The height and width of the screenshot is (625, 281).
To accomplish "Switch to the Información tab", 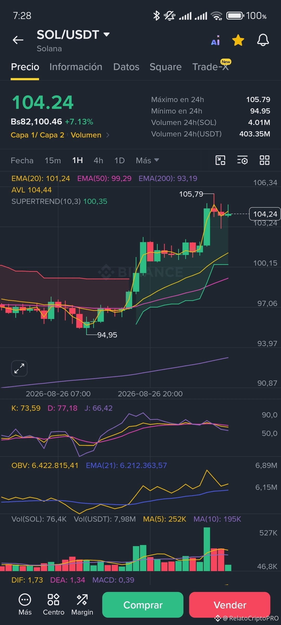I will click(x=76, y=67).
